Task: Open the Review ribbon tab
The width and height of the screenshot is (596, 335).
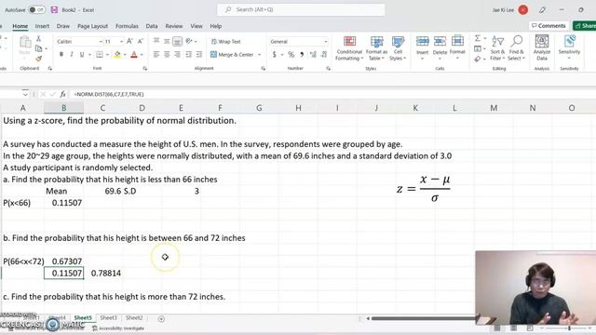Action: click(174, 26)
